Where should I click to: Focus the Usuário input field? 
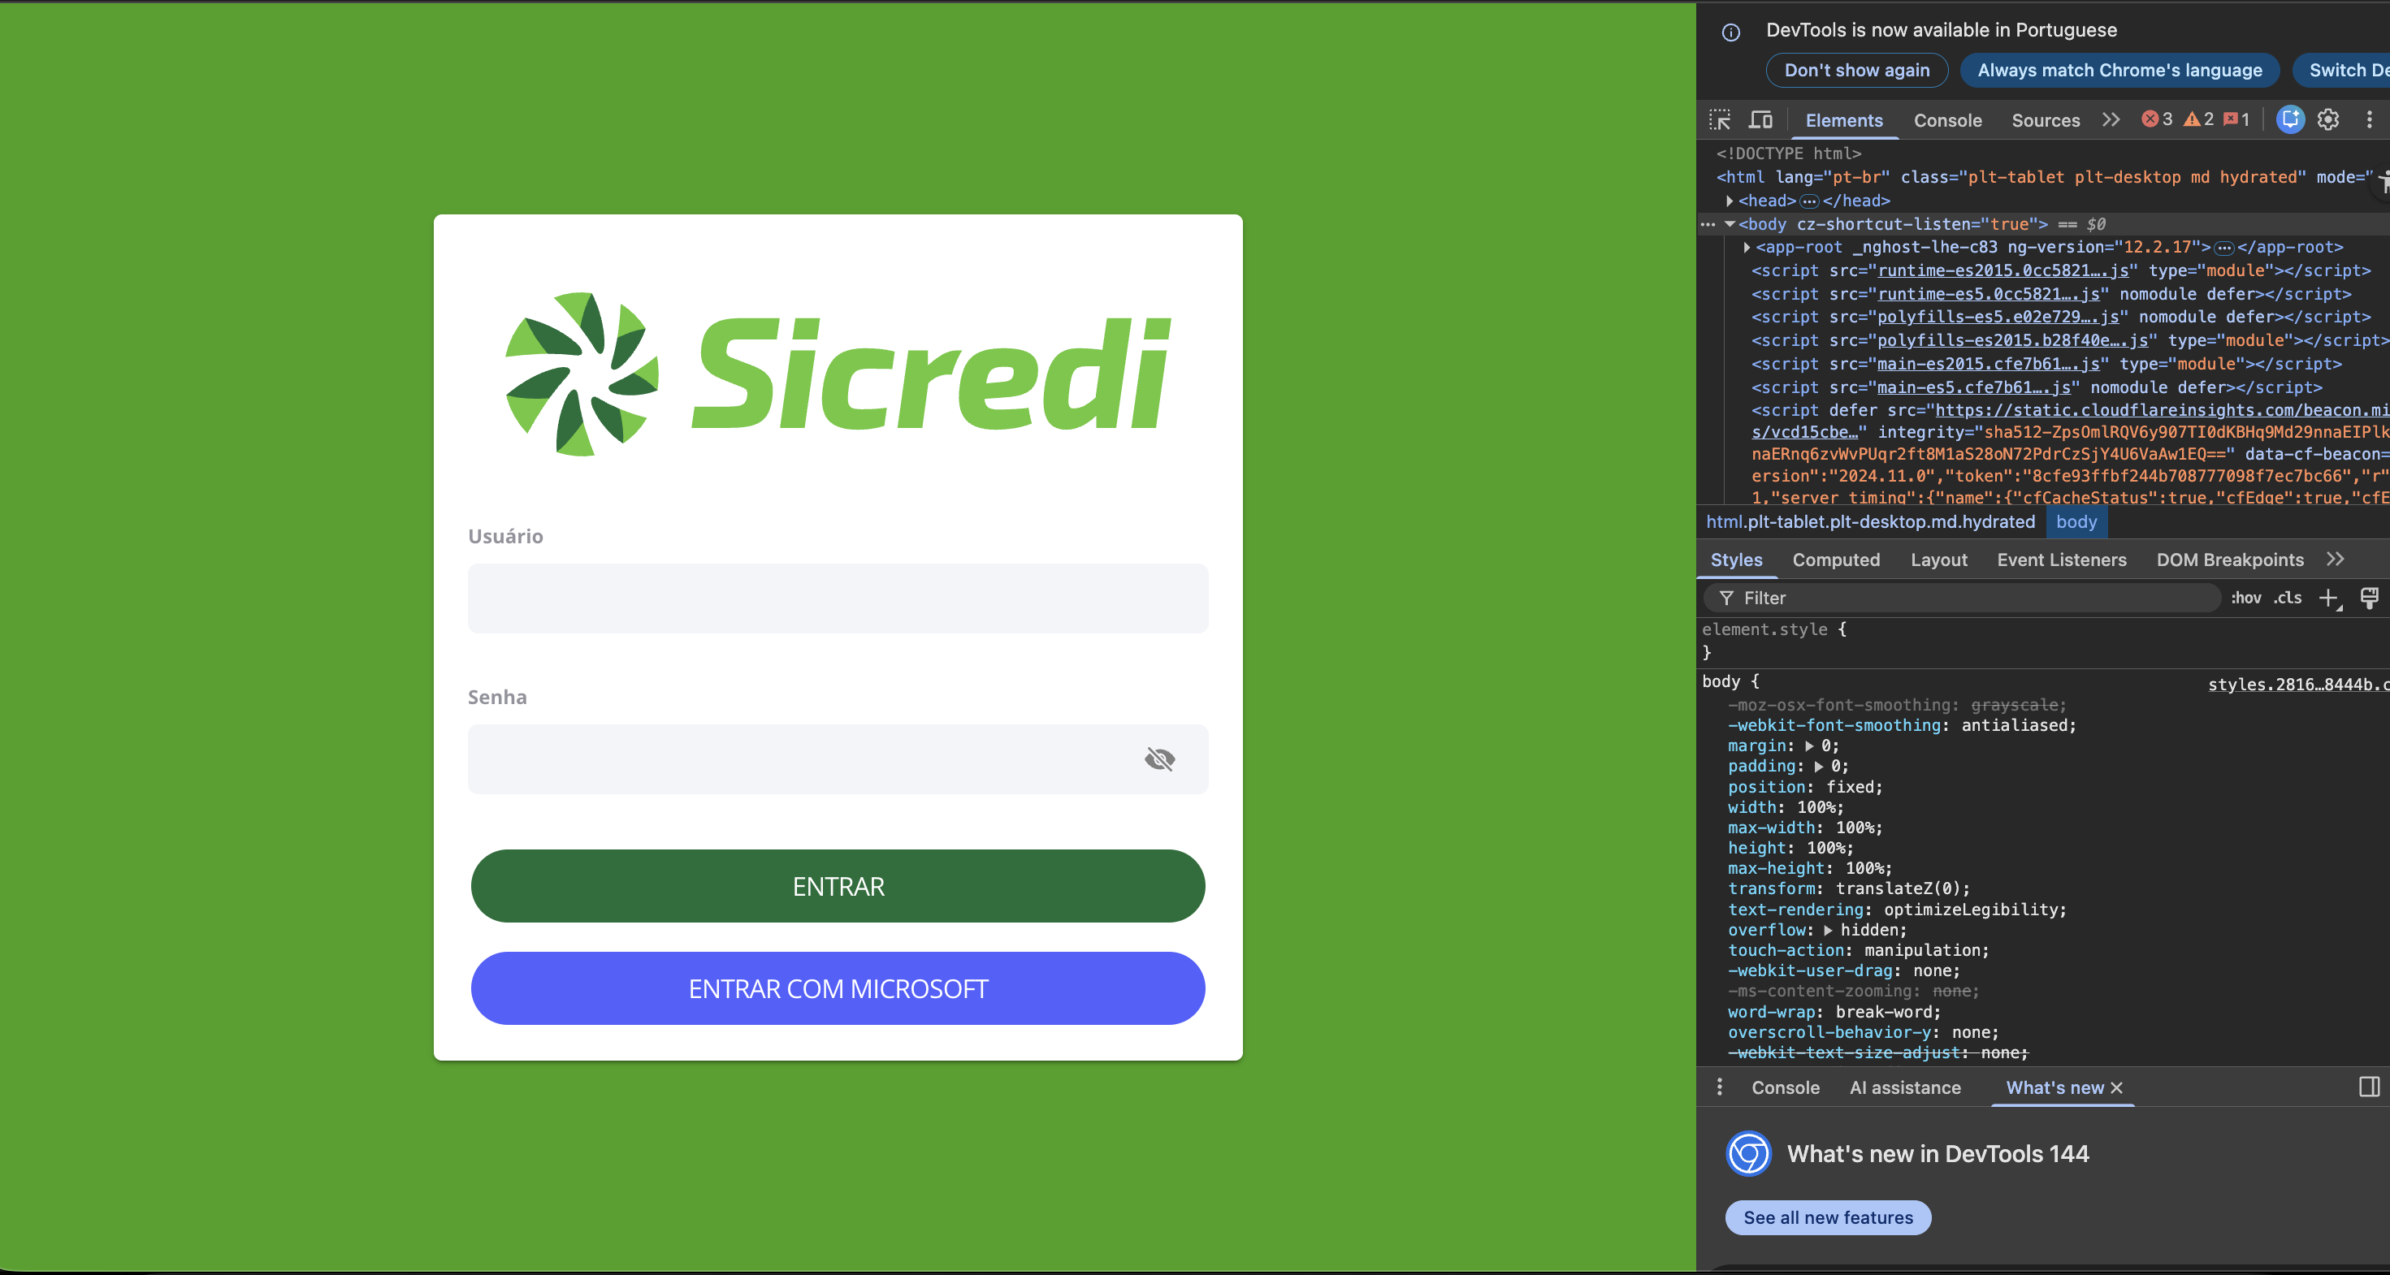[x=838, y=598]
